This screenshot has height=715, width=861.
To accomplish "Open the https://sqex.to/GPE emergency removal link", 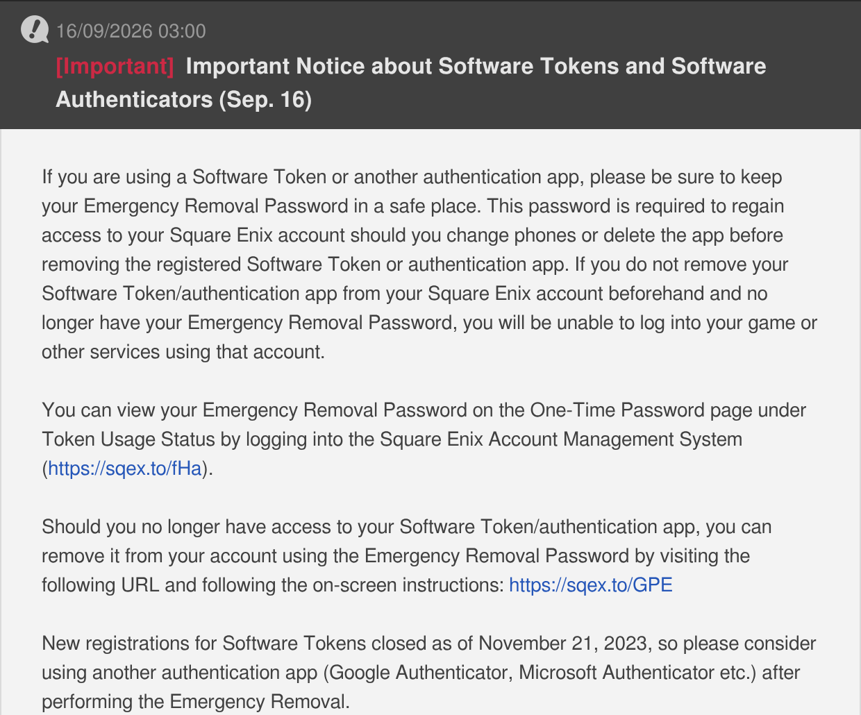I will point(591,585).
